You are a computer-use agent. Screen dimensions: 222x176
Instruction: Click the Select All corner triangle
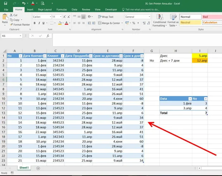(x=5, y=51)
